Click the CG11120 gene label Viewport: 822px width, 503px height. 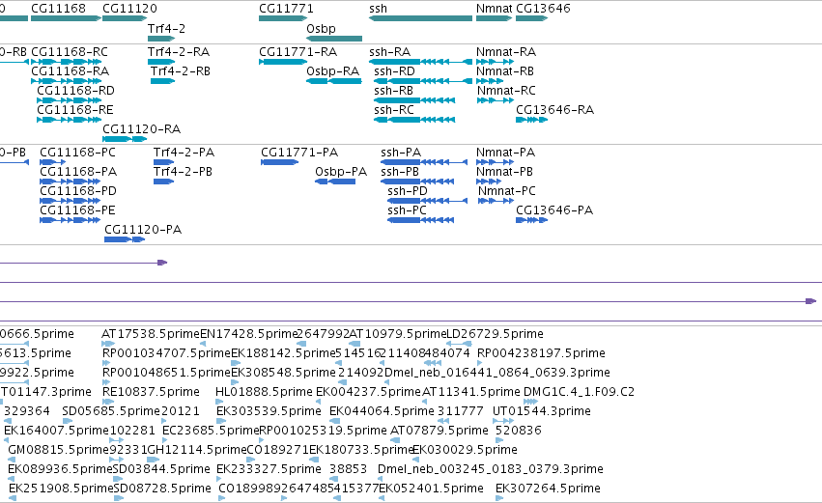(129, 9)
